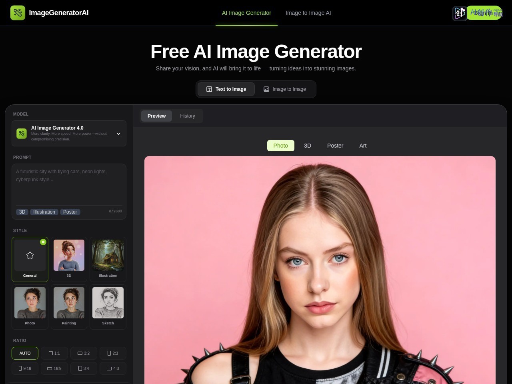Click the Sign in button

[x=484, y=13]
